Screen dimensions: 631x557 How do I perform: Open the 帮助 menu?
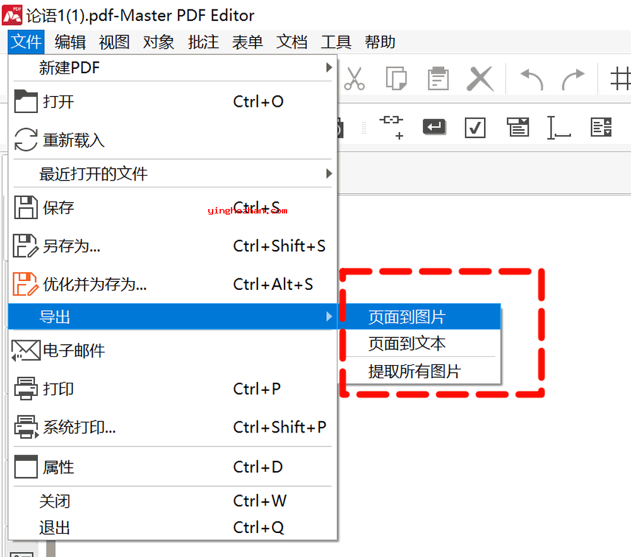point(380,42)
